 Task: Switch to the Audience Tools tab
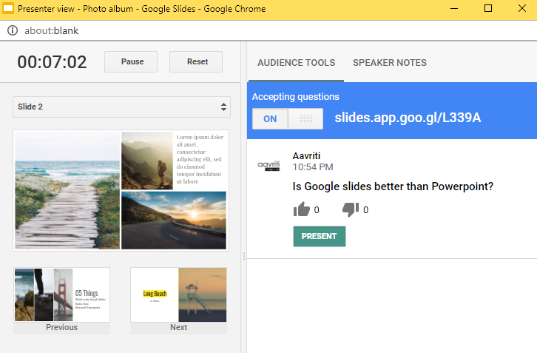pyautogui.click(x=296, y=63)
